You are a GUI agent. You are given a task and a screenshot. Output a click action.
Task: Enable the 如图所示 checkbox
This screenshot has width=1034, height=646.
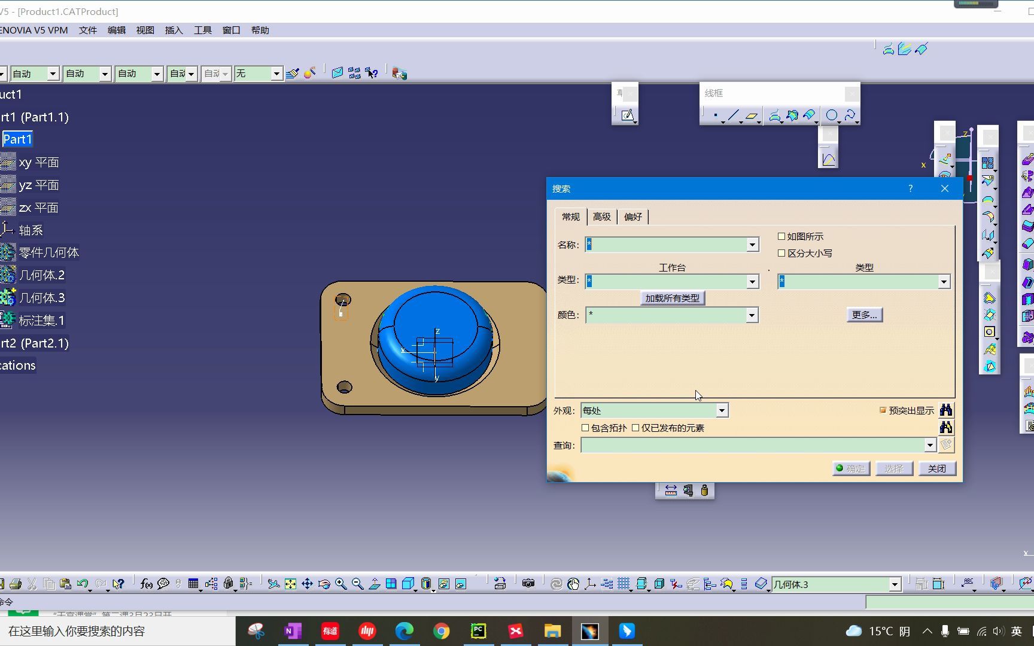point(781,236)
